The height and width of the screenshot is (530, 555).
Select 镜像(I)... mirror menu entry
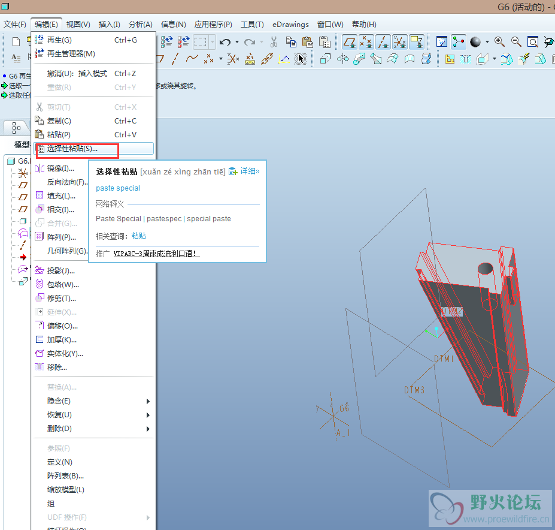point(60,168)
